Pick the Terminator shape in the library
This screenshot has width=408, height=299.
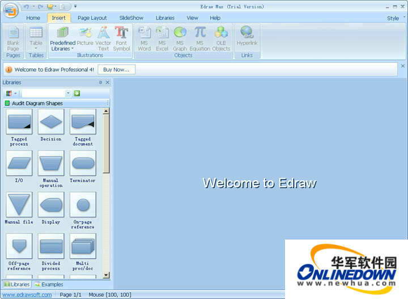pos(83,164)
